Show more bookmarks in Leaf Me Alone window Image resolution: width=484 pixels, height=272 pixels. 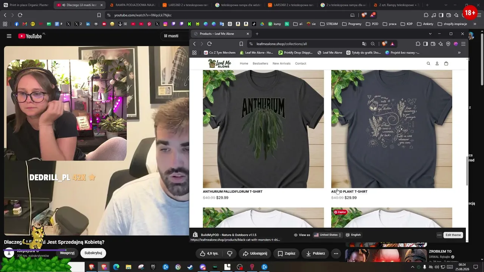pyautogui.click(x=459, y=53)
